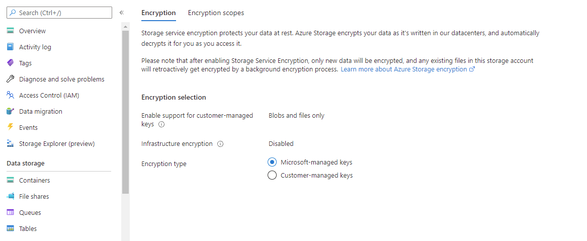Click the purple Tags icon
The image size is (587, 241).
10,63
